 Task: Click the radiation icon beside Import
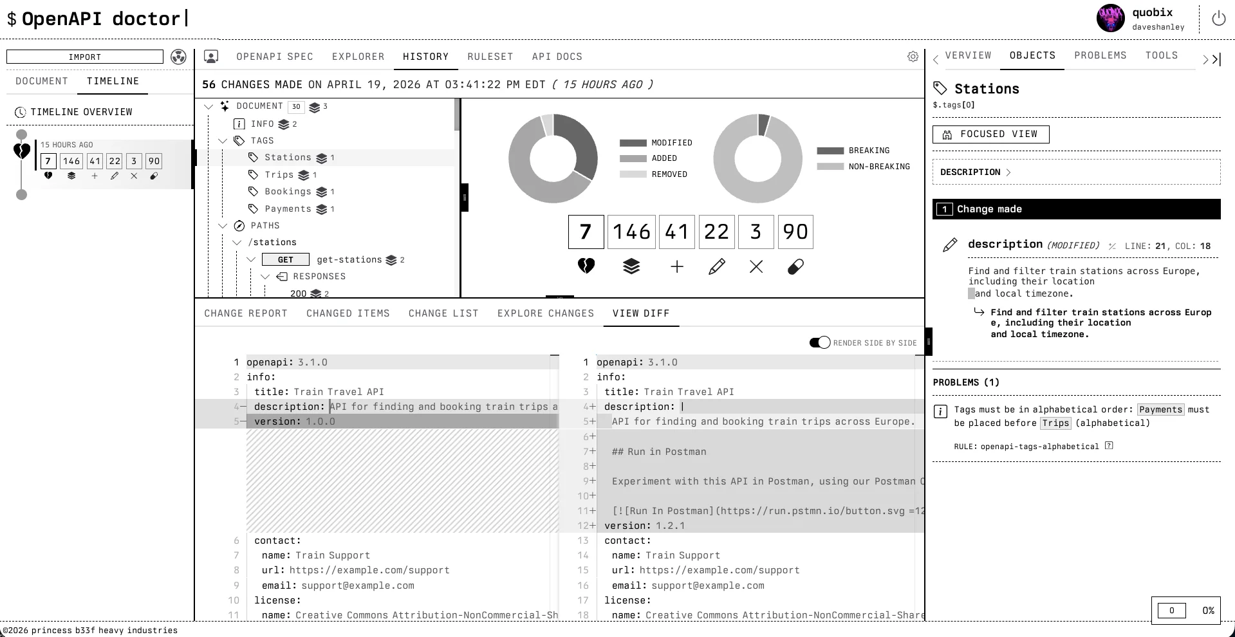[178, 57]
